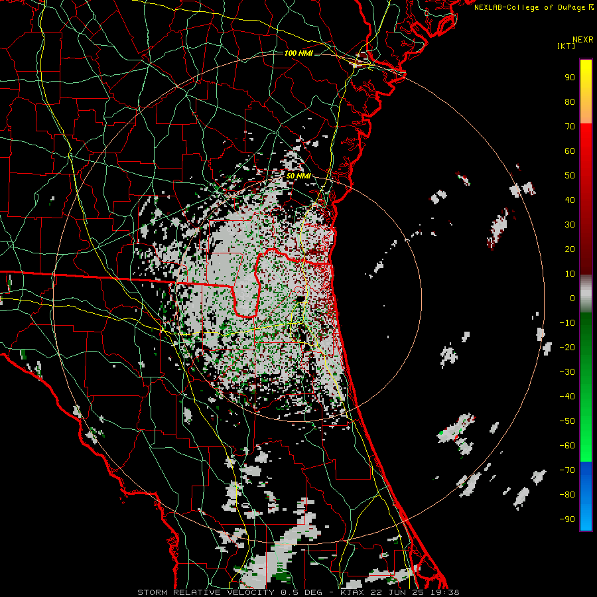Click the positive 10 knot scale label

tap(570, 274)
